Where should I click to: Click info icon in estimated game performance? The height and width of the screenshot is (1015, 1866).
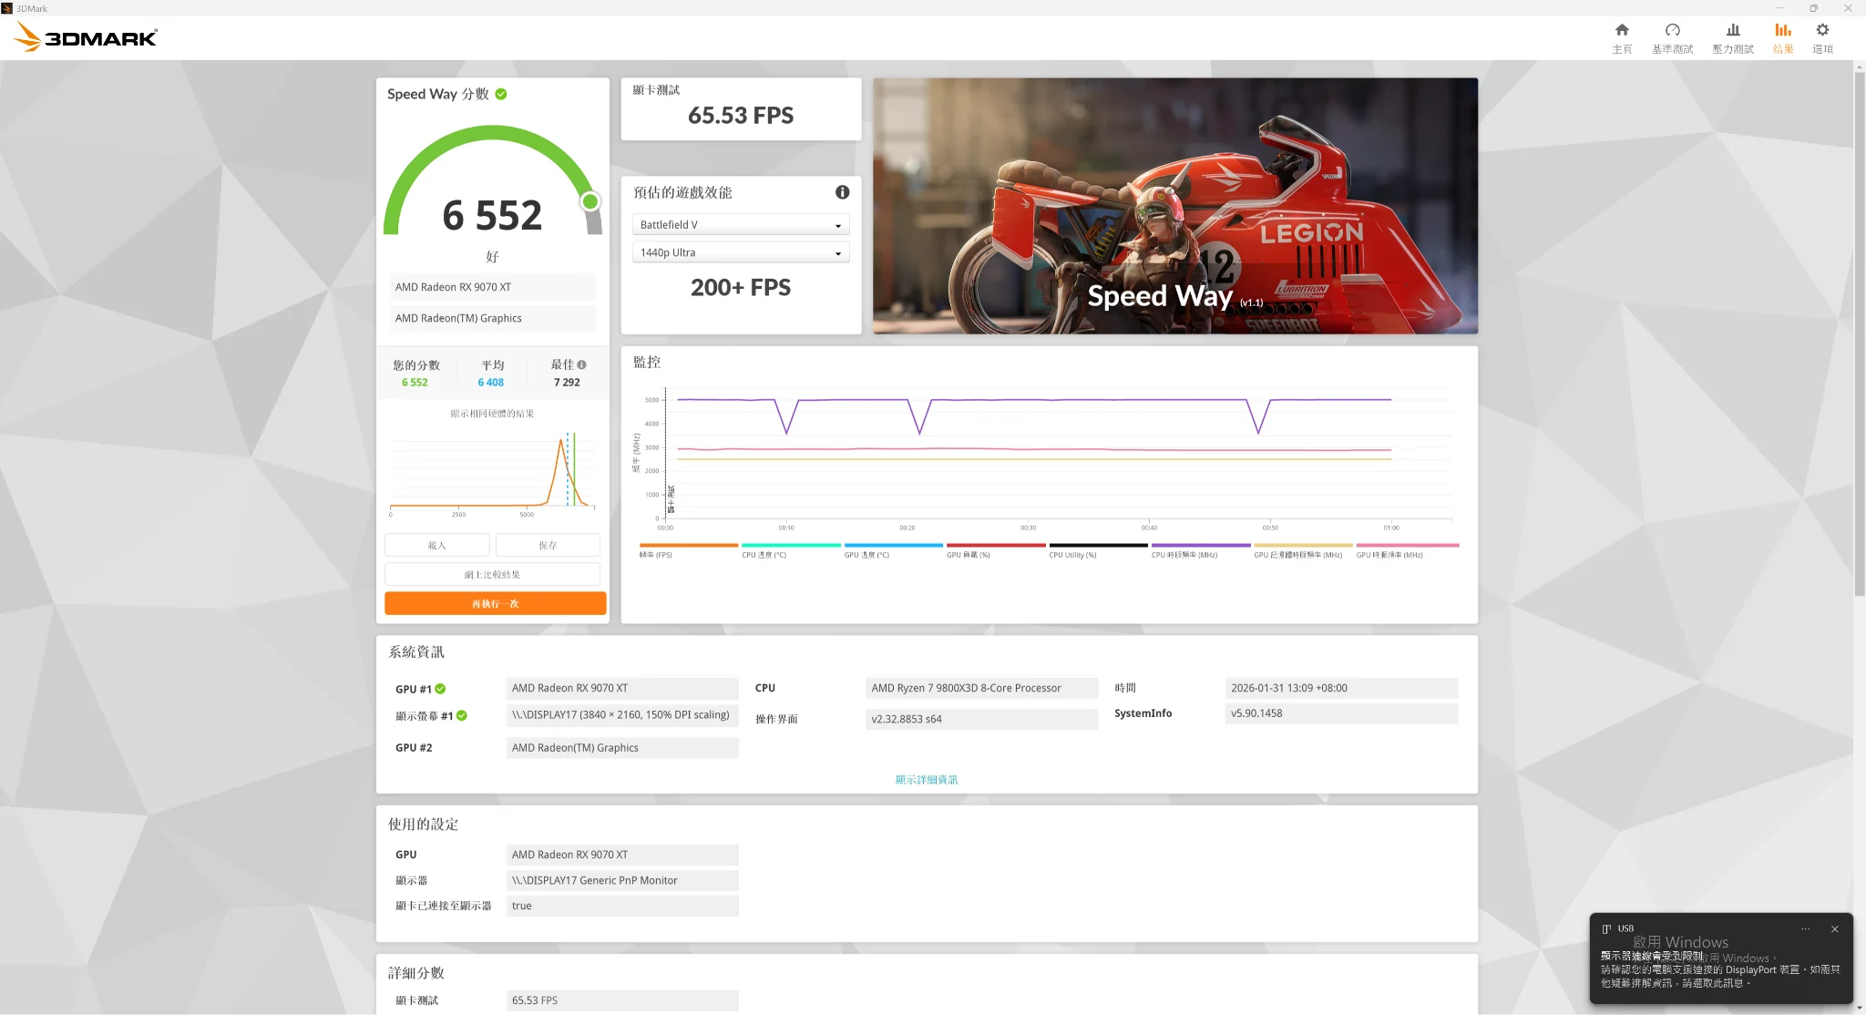point(842,192)
